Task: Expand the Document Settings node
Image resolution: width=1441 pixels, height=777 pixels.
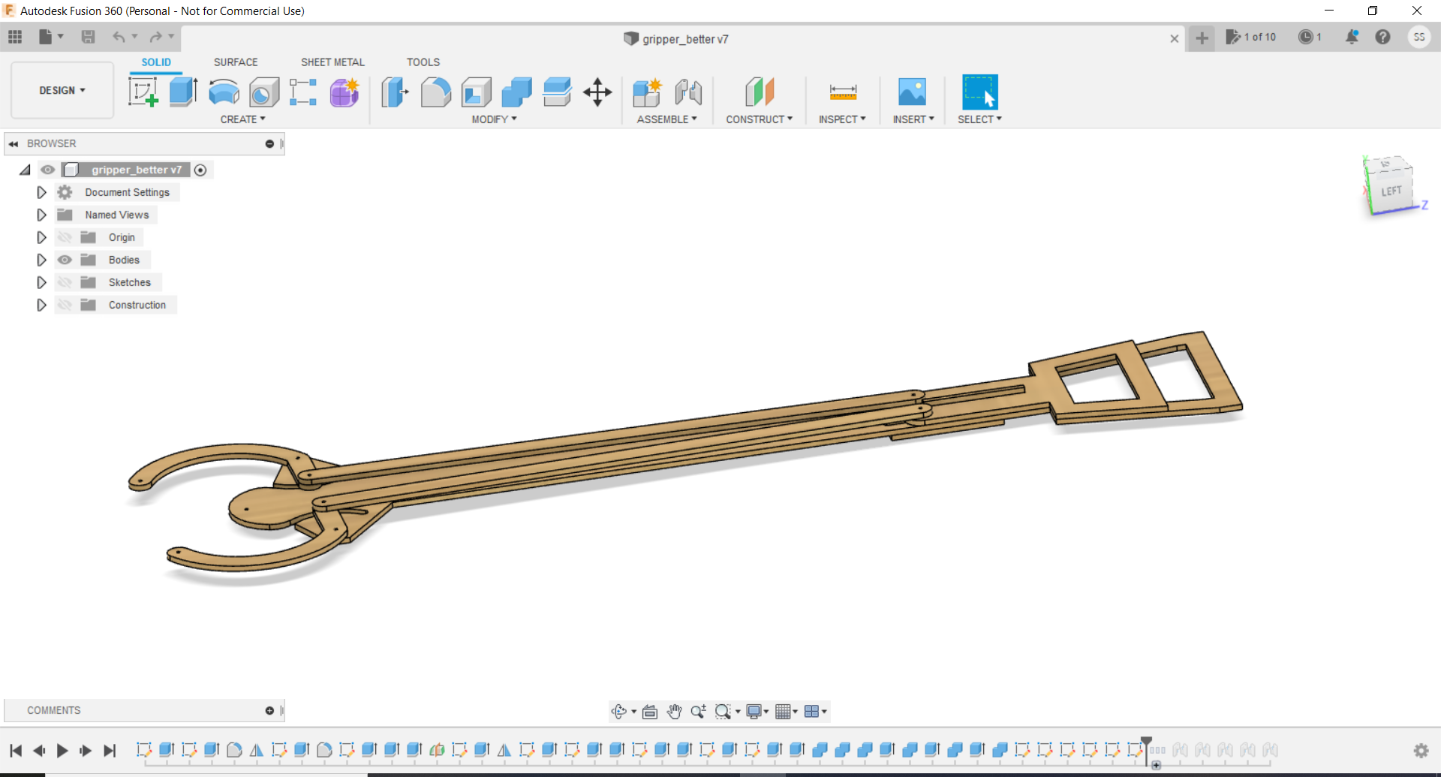Action: pos(41,192)
